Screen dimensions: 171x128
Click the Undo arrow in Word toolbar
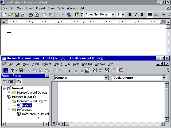[59, 15]
